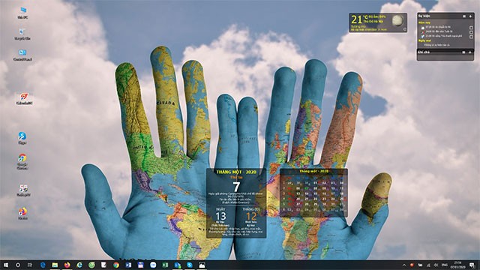Open event list view in Sự kiện panel

(464, 16)
